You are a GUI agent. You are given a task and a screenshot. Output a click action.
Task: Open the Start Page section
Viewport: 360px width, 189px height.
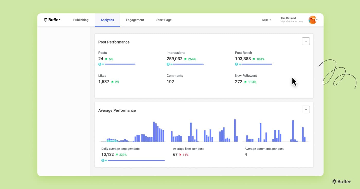(x=164, y=20)
